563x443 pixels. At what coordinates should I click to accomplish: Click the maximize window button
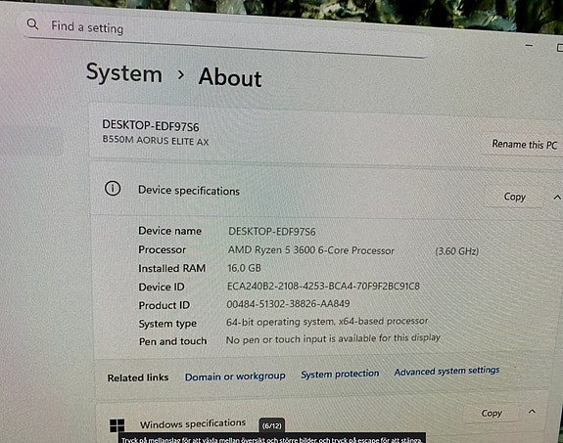coord(559,47)
